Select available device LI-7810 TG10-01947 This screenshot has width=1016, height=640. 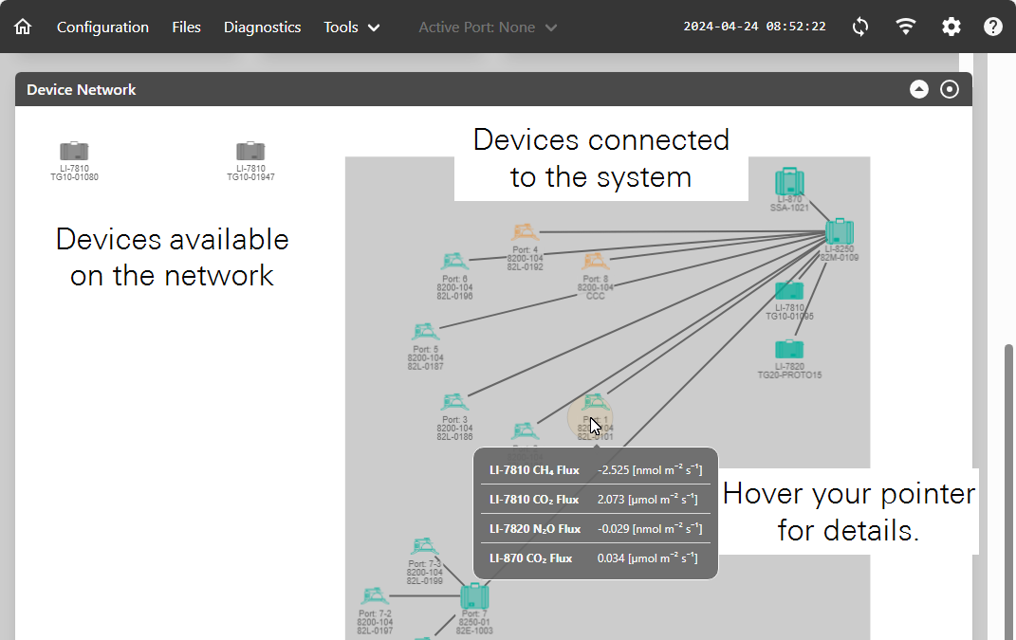click(250, 160)
